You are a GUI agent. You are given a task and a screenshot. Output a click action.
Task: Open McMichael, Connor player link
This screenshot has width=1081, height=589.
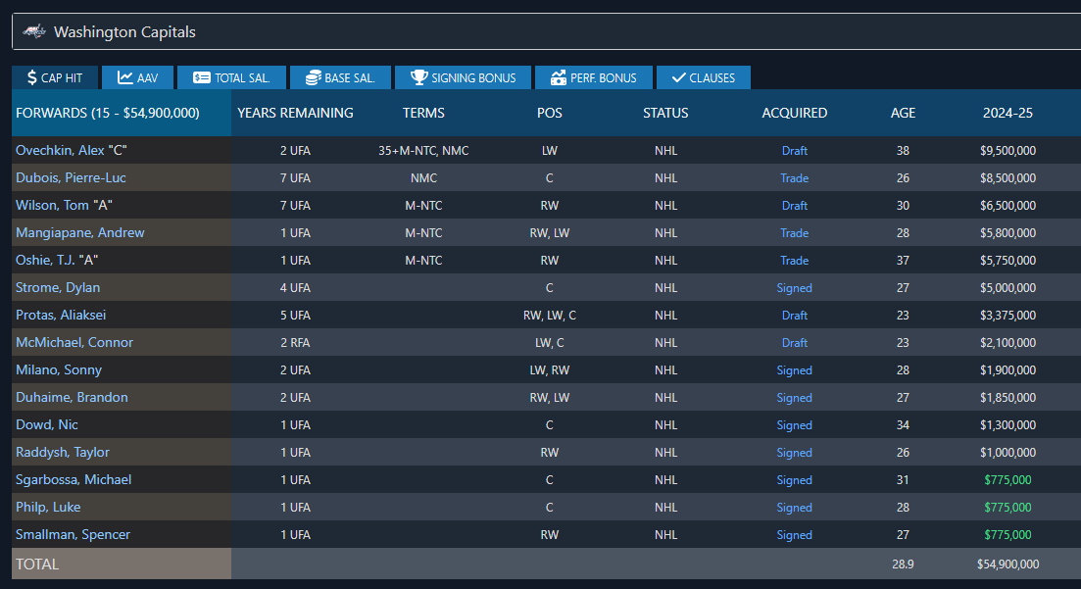pos(74,343)
